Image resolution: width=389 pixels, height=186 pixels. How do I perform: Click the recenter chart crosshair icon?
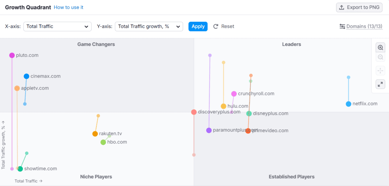pos(380,71)
